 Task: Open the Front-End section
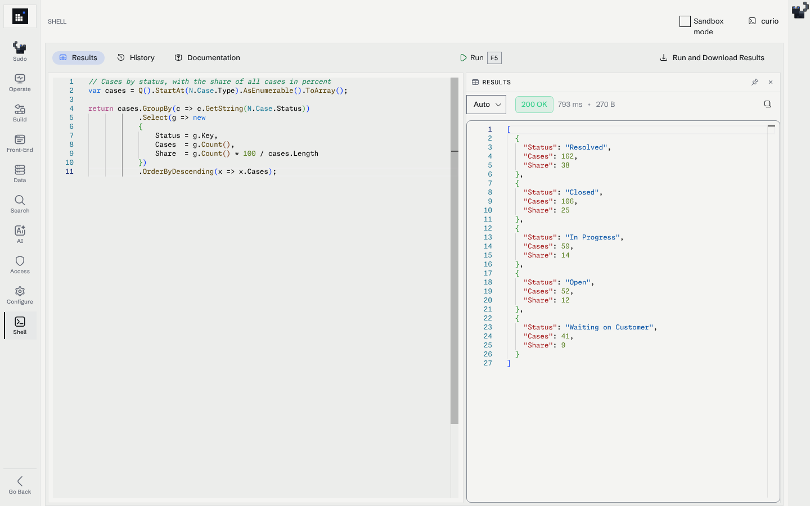tap(20, 143)
